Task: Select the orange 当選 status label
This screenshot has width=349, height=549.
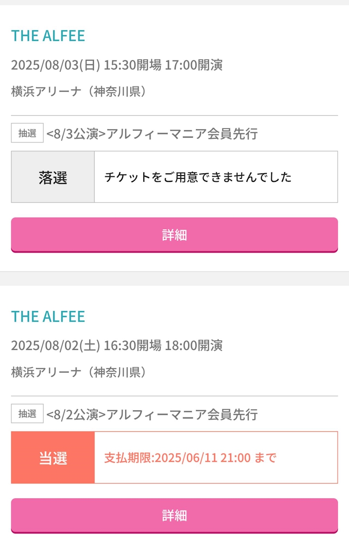Action: [x=53, y=457]
